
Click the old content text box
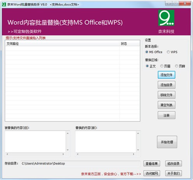(x=35, y=142)
